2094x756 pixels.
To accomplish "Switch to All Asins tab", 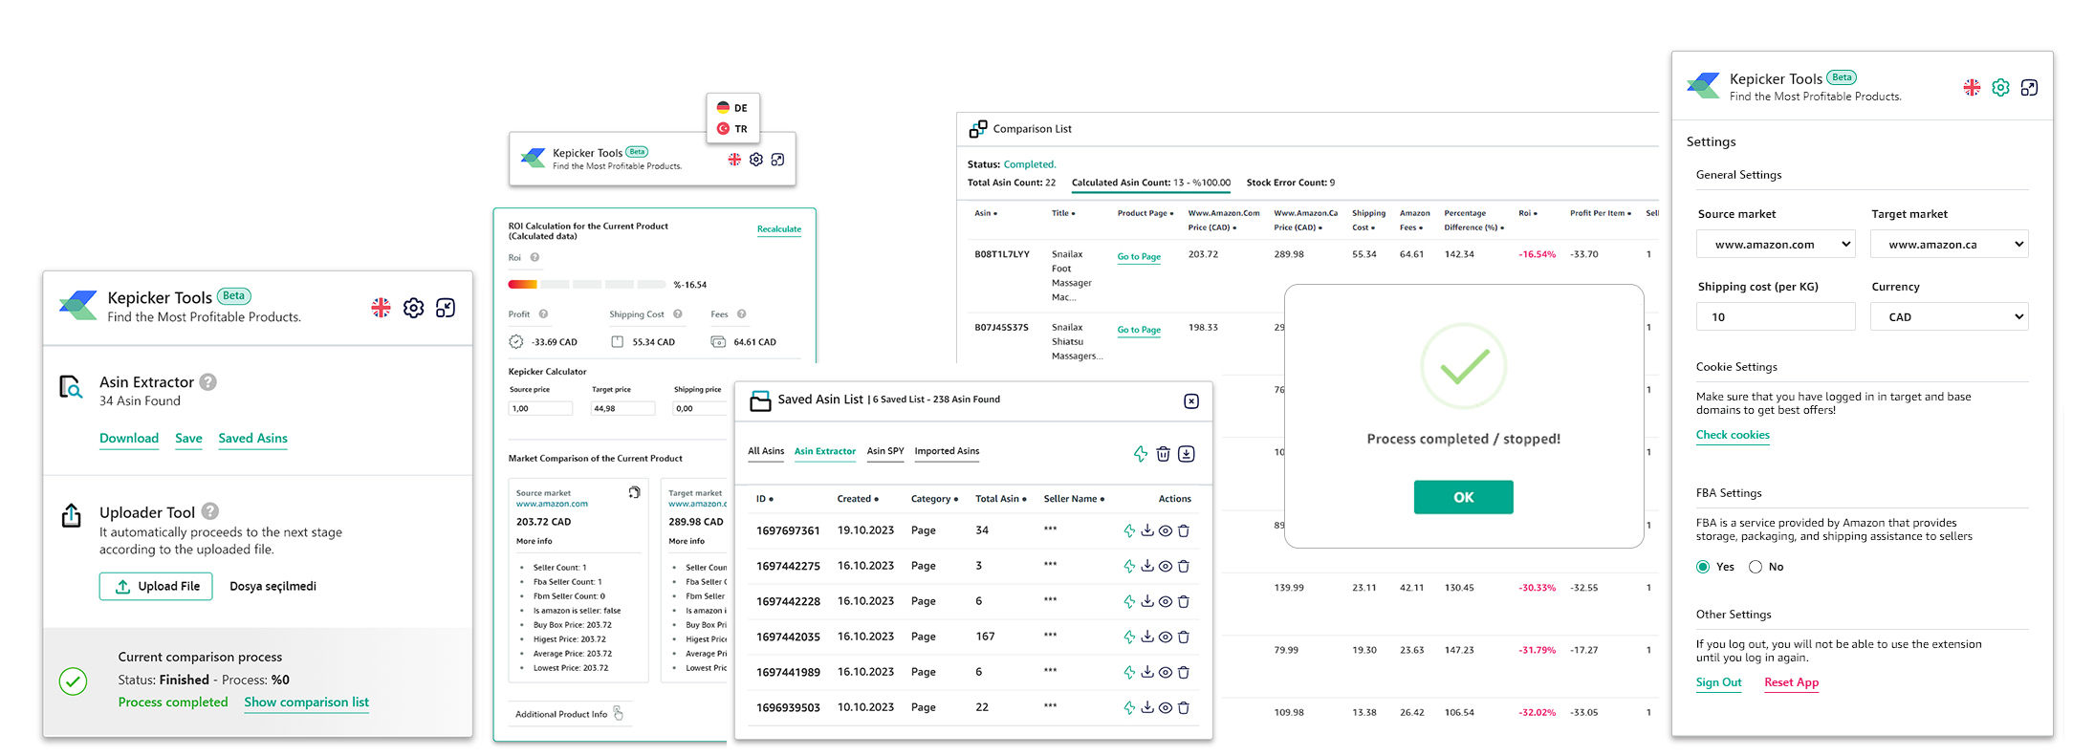I will [766, 451].
